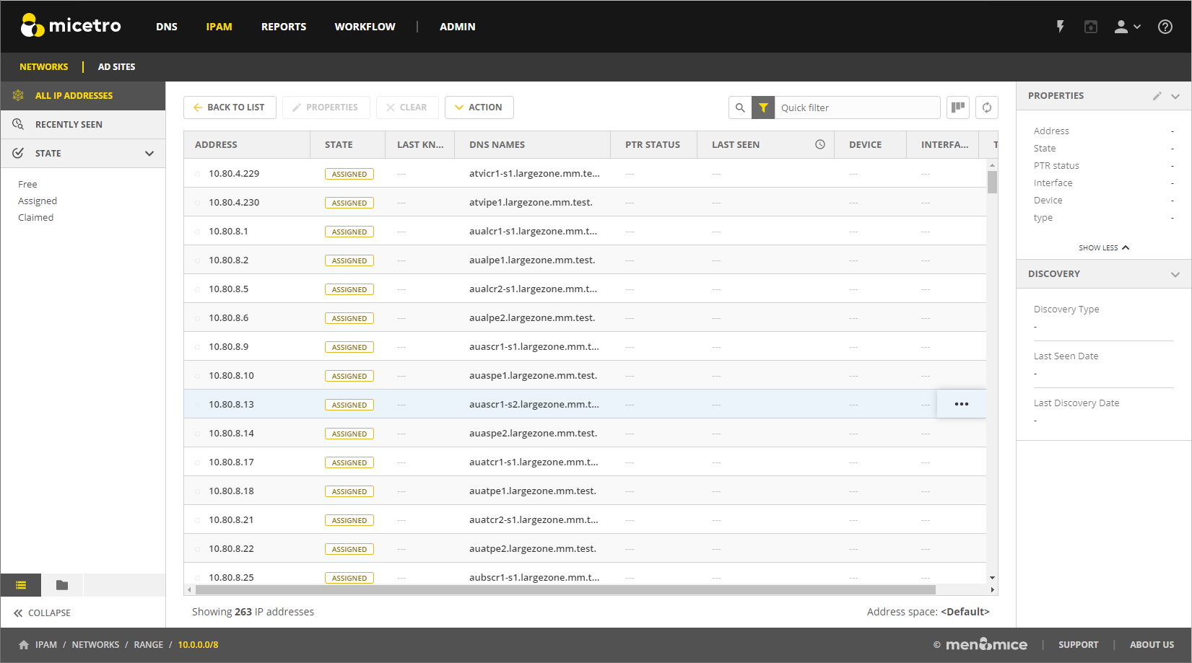Screen dimensions: 1192x663
Task: Filter by Assigned state
Action: (x=38, y=201)
